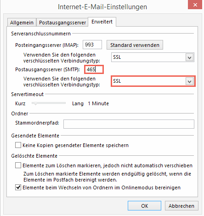Click the Standard verwenden button
Image resolution: width=204 pixels, height=216 pixels.
(x=135, y=45)
